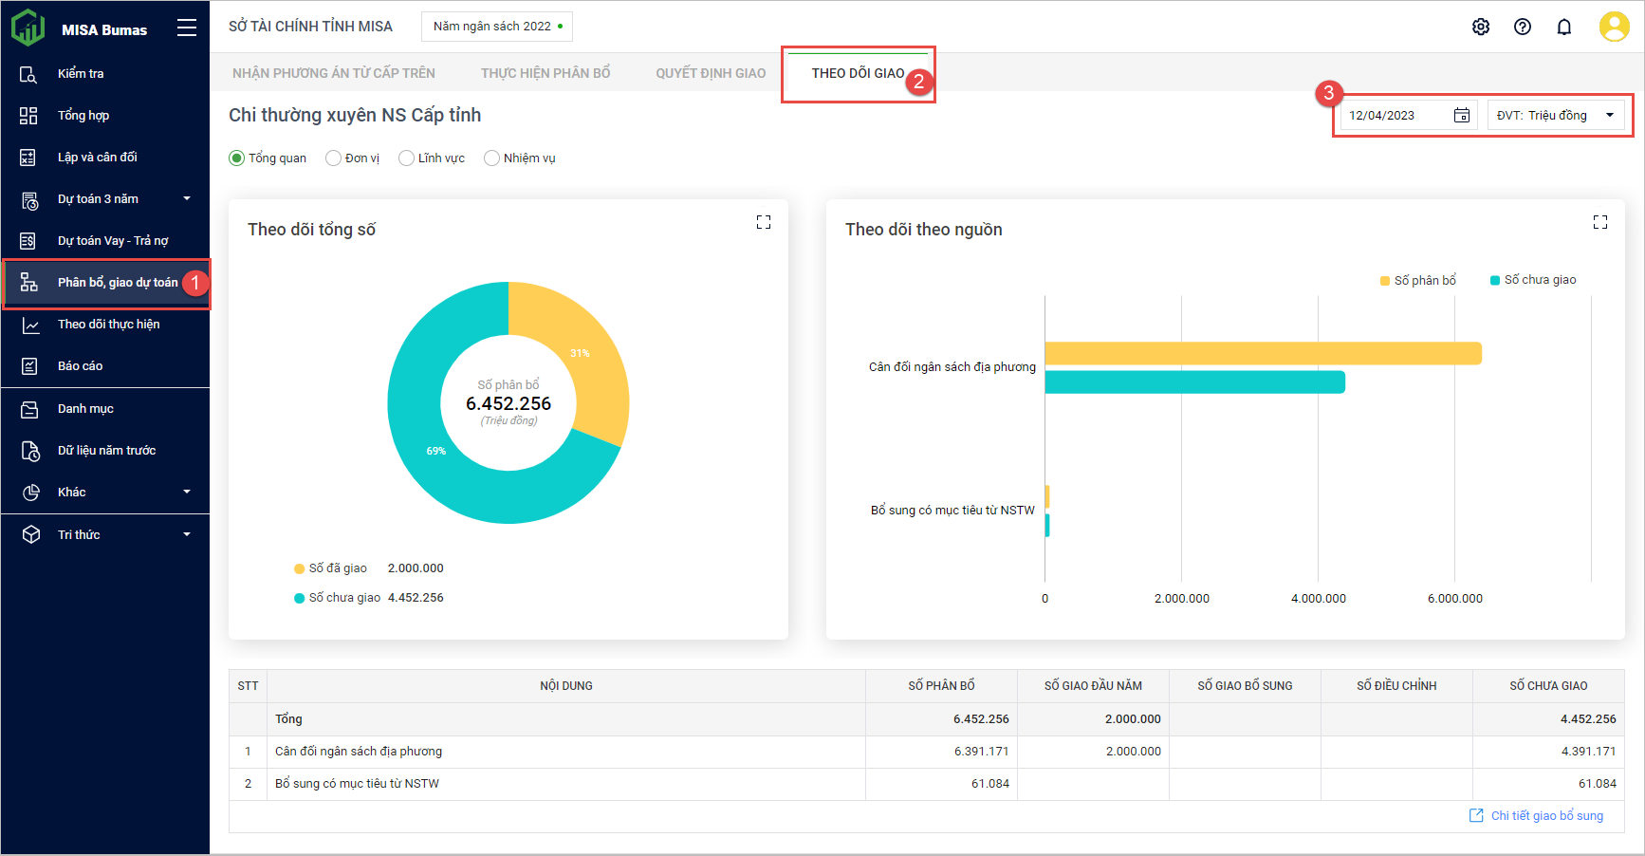
Task: Expand the 'Theo dõi theo nguồn' chart fullscreen
Action: [1599, 222]
